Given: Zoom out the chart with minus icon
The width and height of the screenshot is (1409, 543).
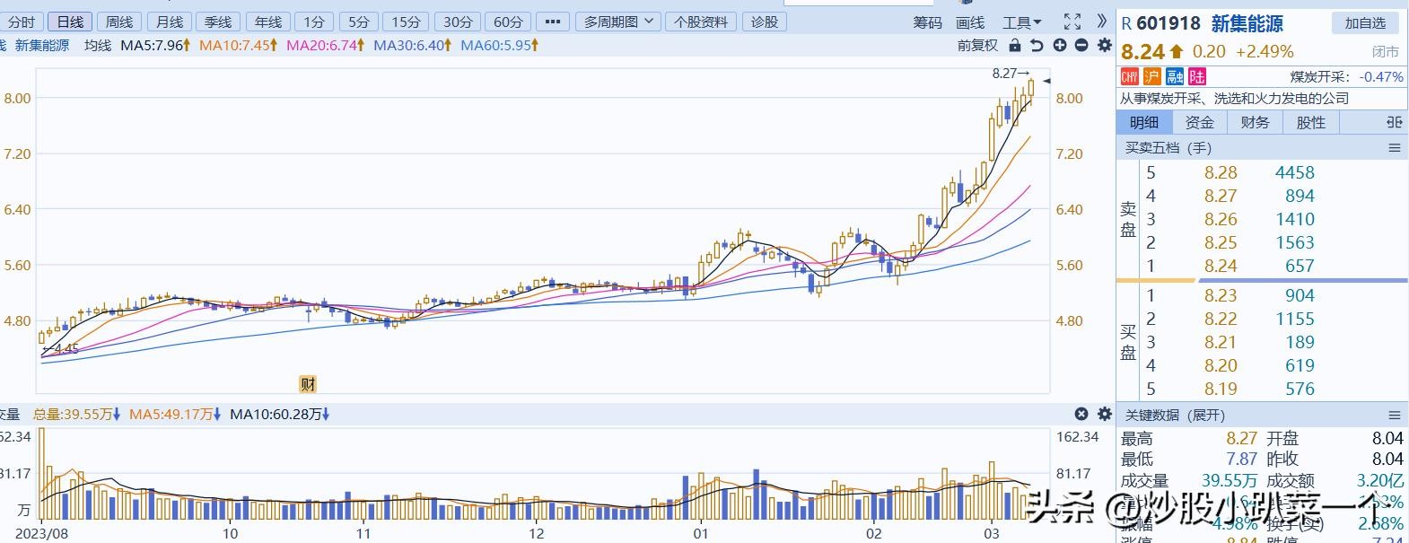Looking at the screenshot, I should [1081, 45].
